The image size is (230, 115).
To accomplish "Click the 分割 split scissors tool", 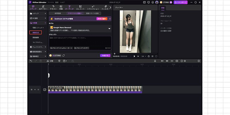I will (x=50, y=61).
